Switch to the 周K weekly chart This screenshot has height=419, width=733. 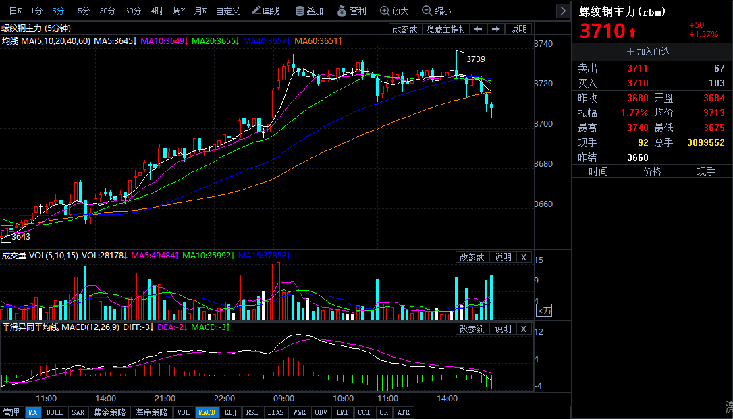pos(179,11)
